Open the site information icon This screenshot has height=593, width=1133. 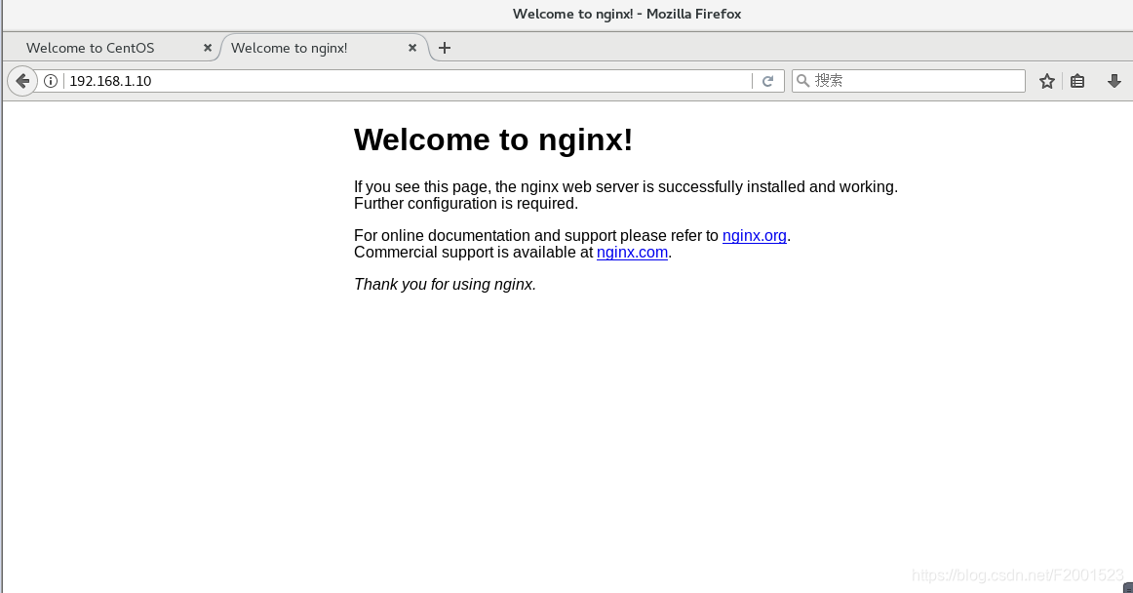(51, 81)
